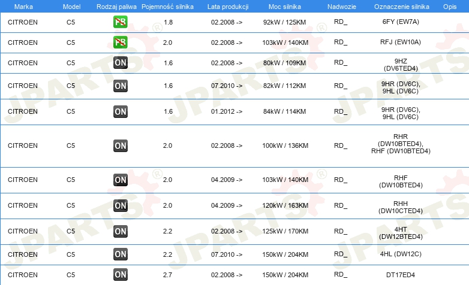This screenshot has width=469, height=285.
Task: Select engine code 6FY (EW7A)
Action: pyautogui.click(x=401, y=22)
